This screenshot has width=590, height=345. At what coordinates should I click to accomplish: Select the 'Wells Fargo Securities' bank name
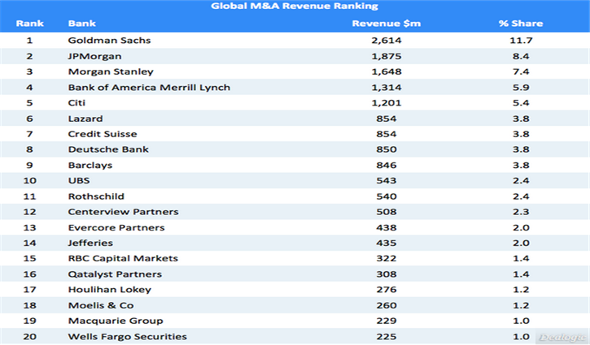point(128,336)
